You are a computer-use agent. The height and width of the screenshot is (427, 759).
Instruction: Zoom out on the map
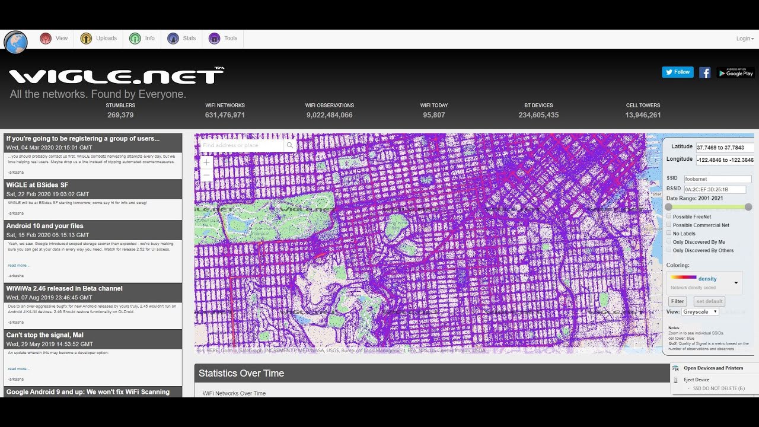[206, 176]
